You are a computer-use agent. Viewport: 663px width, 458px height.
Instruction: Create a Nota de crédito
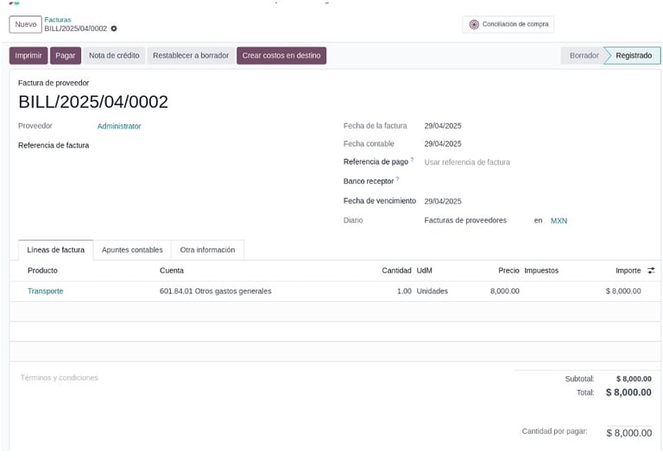pos(114,56)
